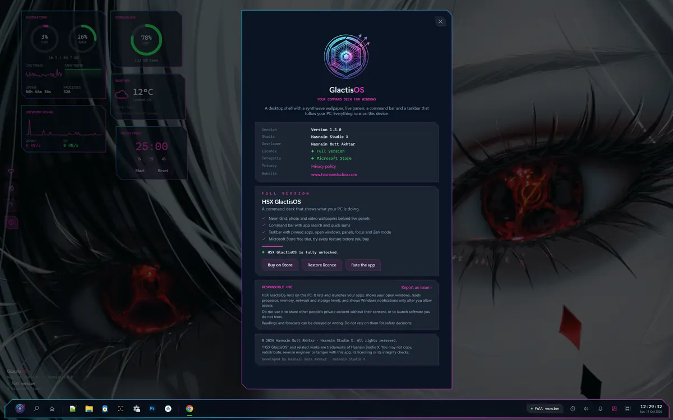Viewport: 673px width, 420px height.
Task: Reset the focus timer
Action: click(x=163, y=170)
